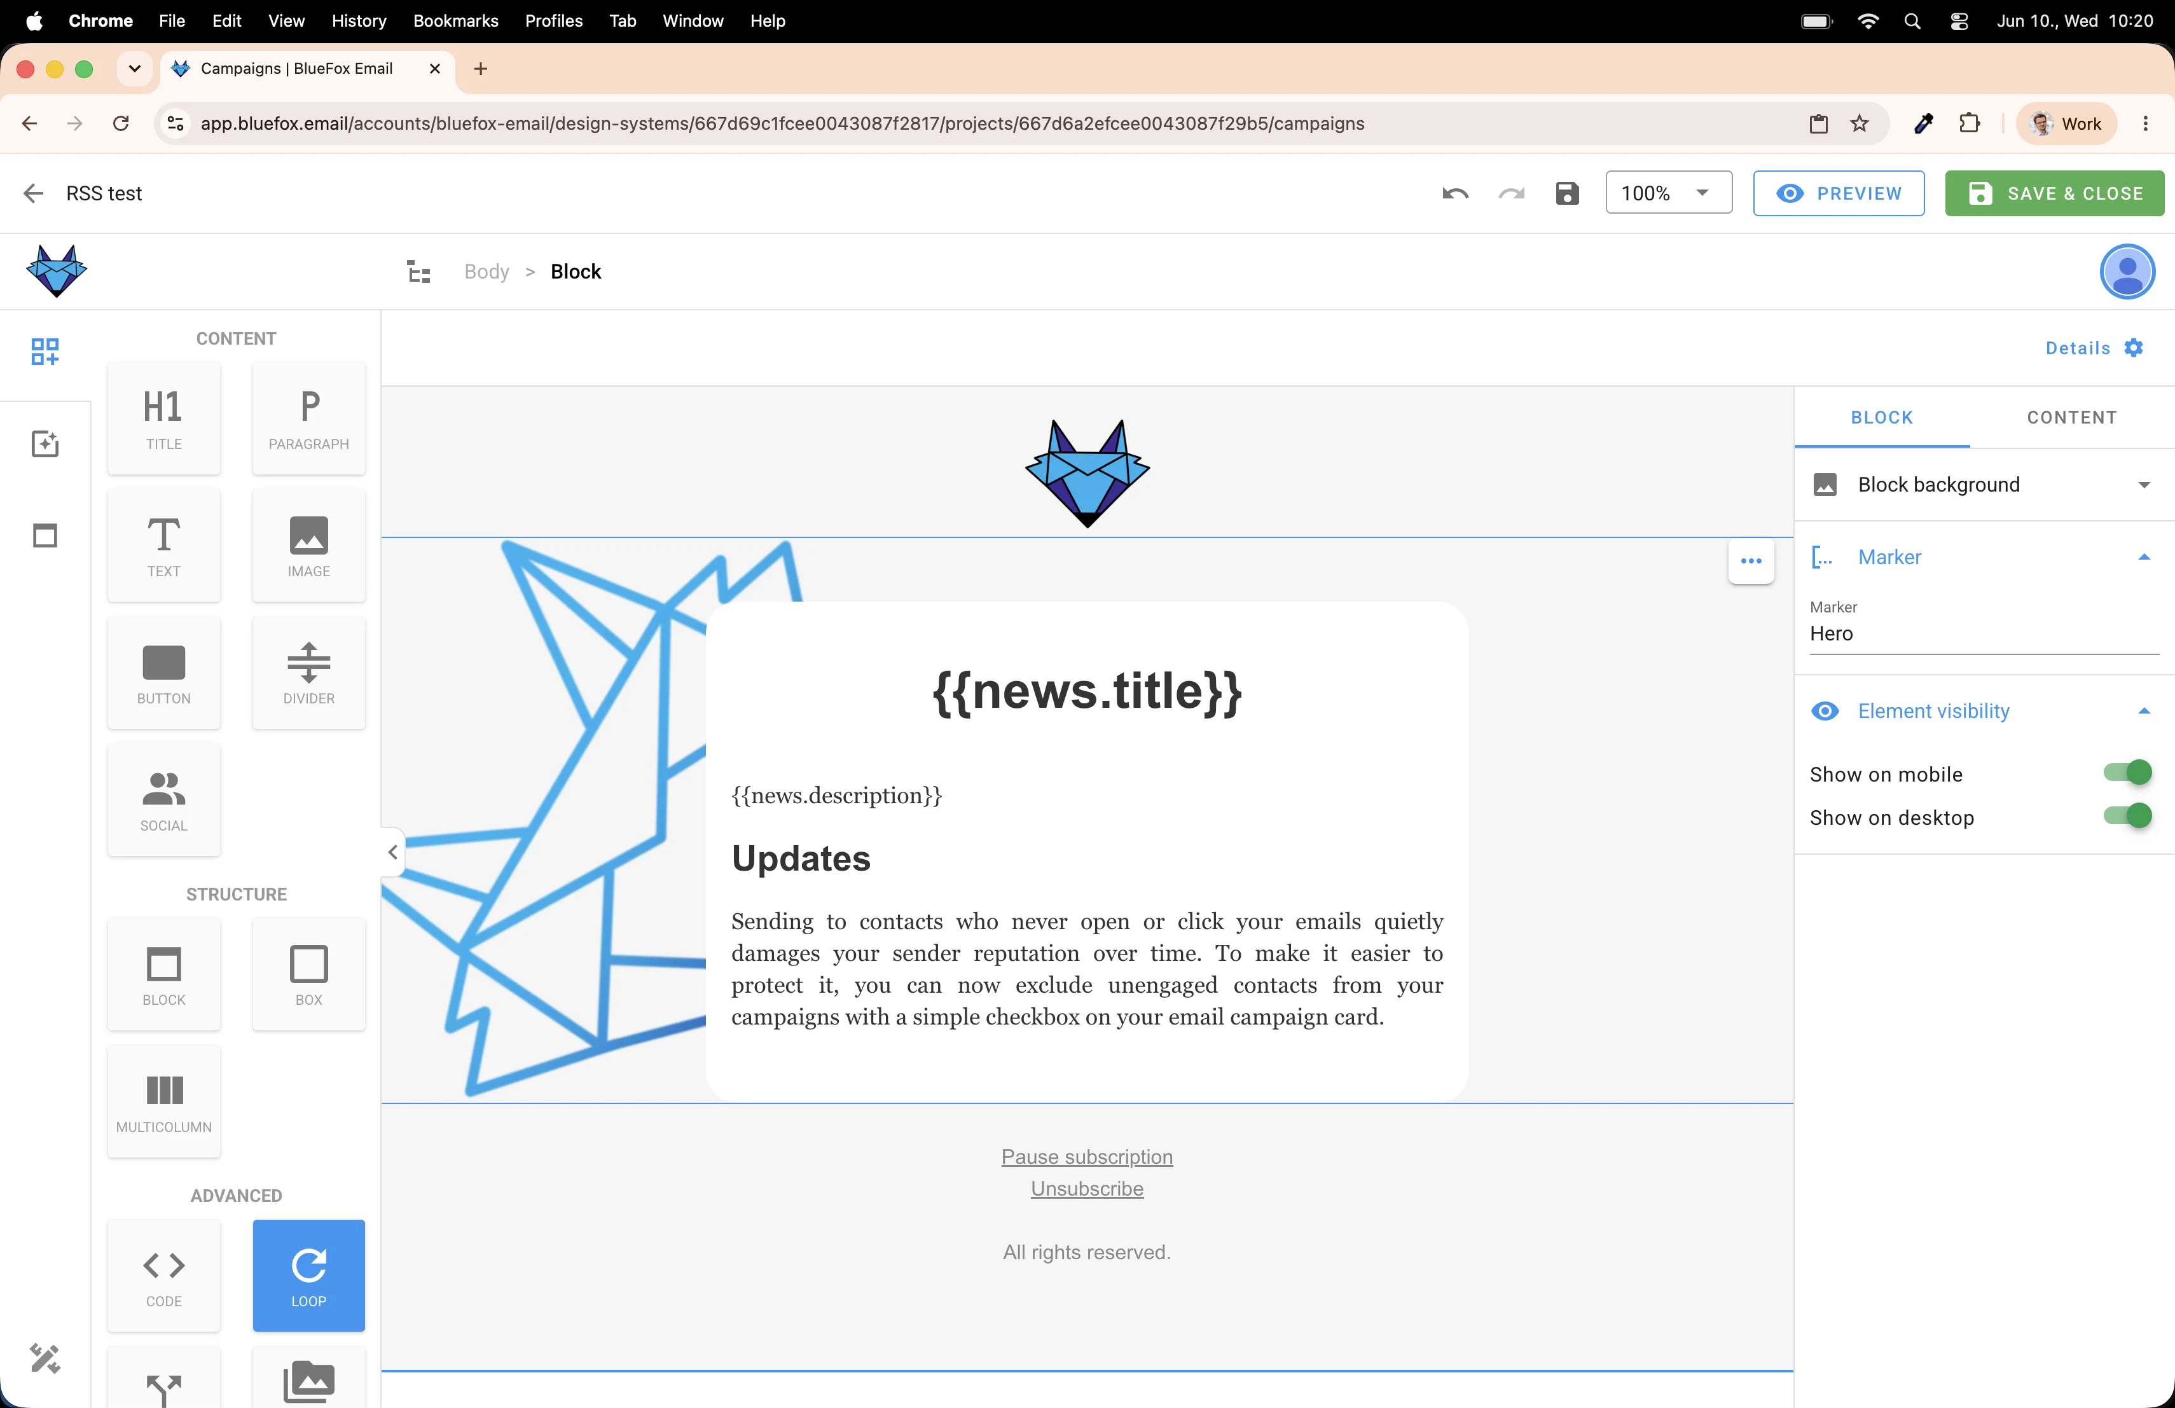Open the magic wand tools icon
Viewport: 2175px width, 1408px height.
pyautogui.click(x=45, y=1358)
